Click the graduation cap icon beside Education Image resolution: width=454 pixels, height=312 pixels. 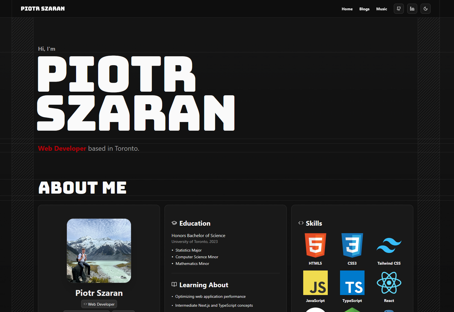point(174,223)
